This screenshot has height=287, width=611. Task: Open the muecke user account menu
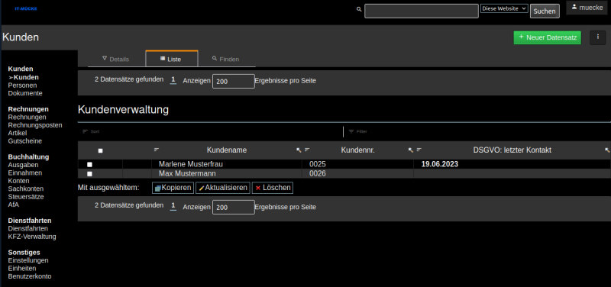coord(587,8)
